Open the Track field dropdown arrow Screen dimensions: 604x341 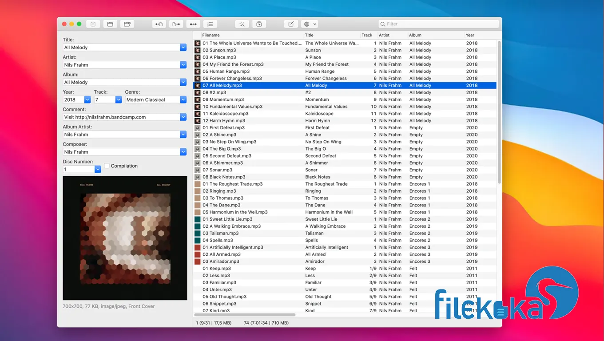click(x=119, y=100)
